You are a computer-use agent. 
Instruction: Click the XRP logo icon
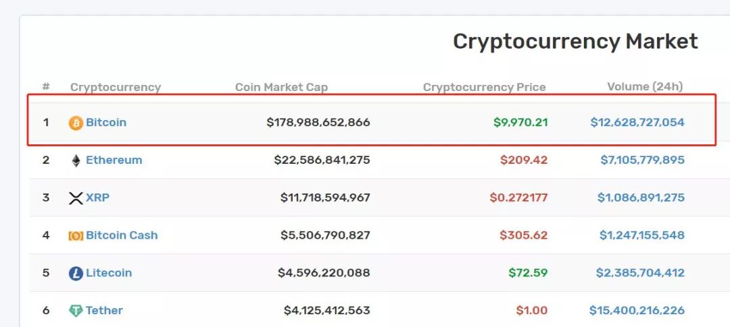76,198
